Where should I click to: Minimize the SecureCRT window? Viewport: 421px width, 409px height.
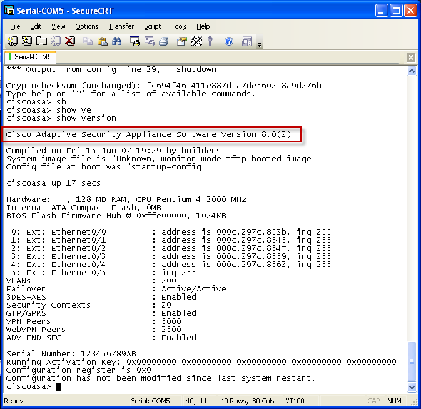[x=382, y=11]
